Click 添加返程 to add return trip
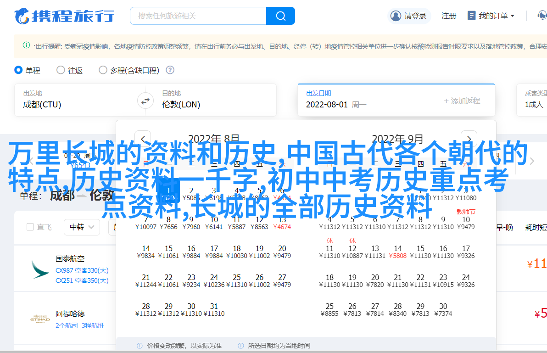 [x=462, y=101]
